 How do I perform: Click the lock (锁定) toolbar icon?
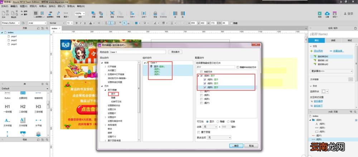(155, 14)
